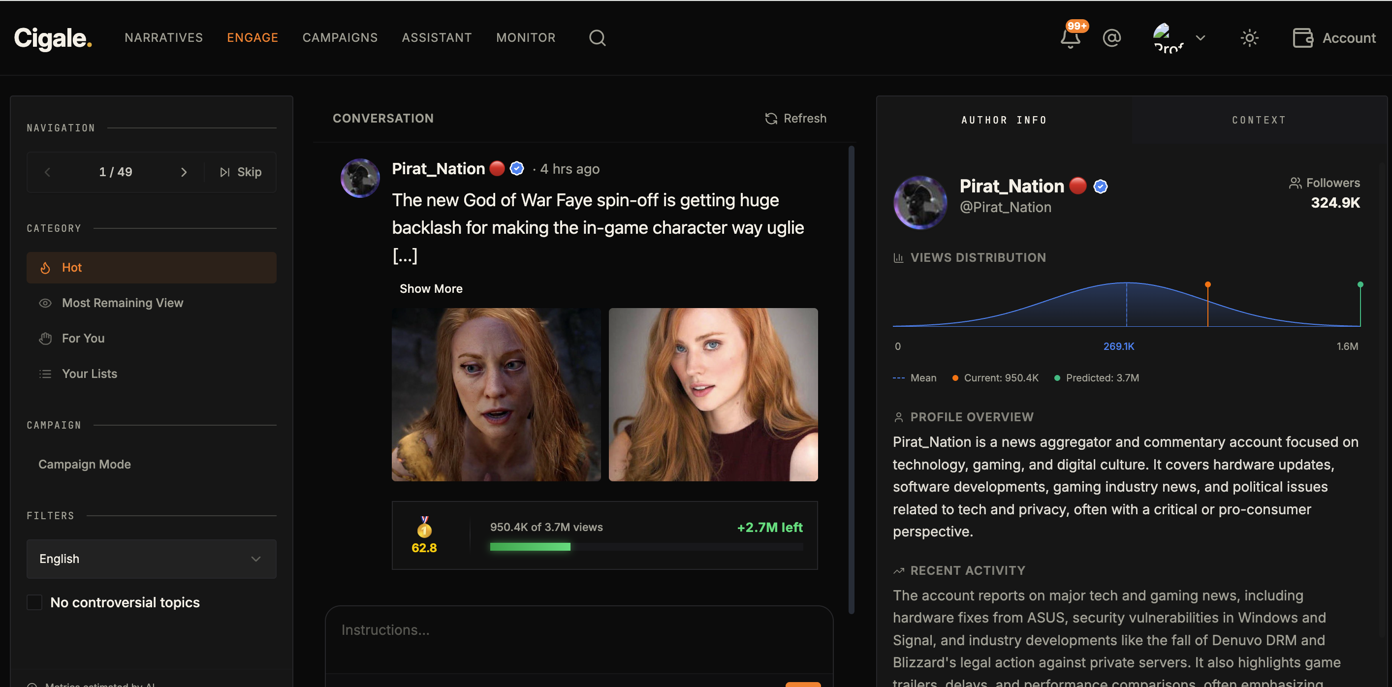Click the green predicted-views marker on chart

[x=1360, y=284]
